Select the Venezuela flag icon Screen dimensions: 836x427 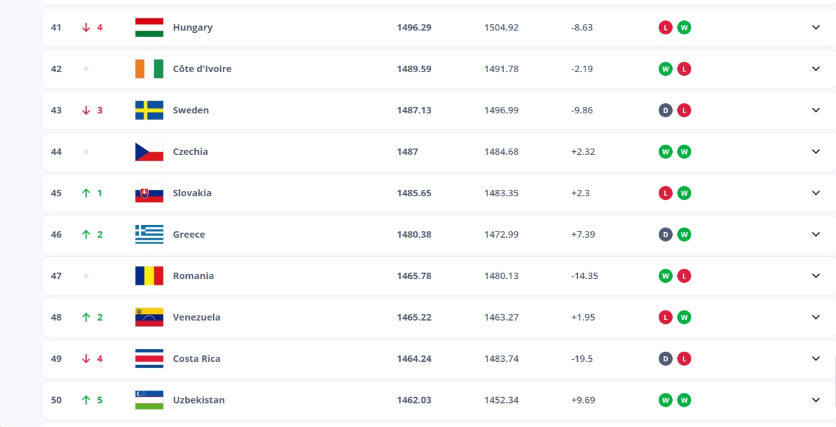point(149,317)
